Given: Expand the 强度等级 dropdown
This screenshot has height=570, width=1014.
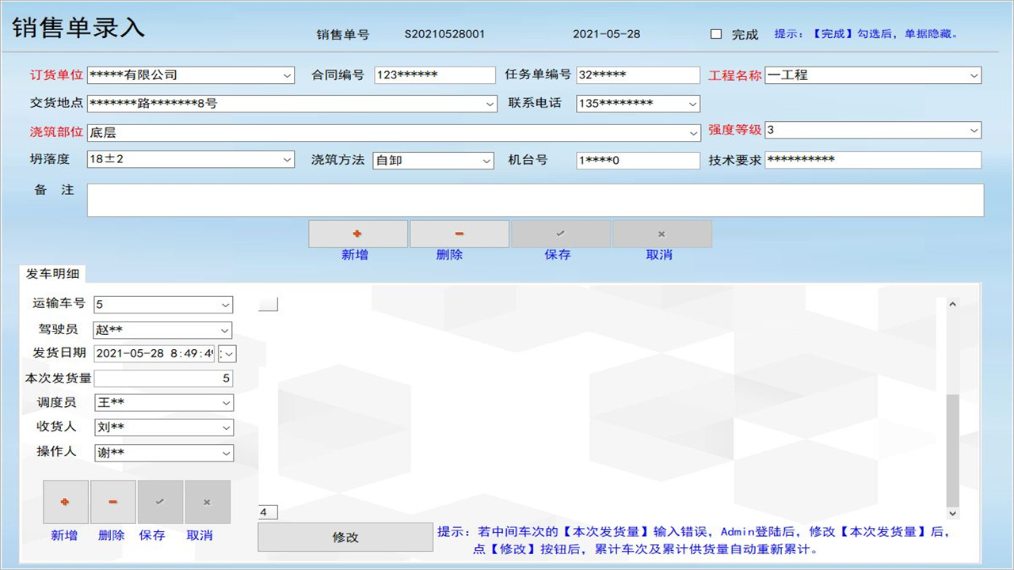Looking at the screenshot, I should (974, 130).
